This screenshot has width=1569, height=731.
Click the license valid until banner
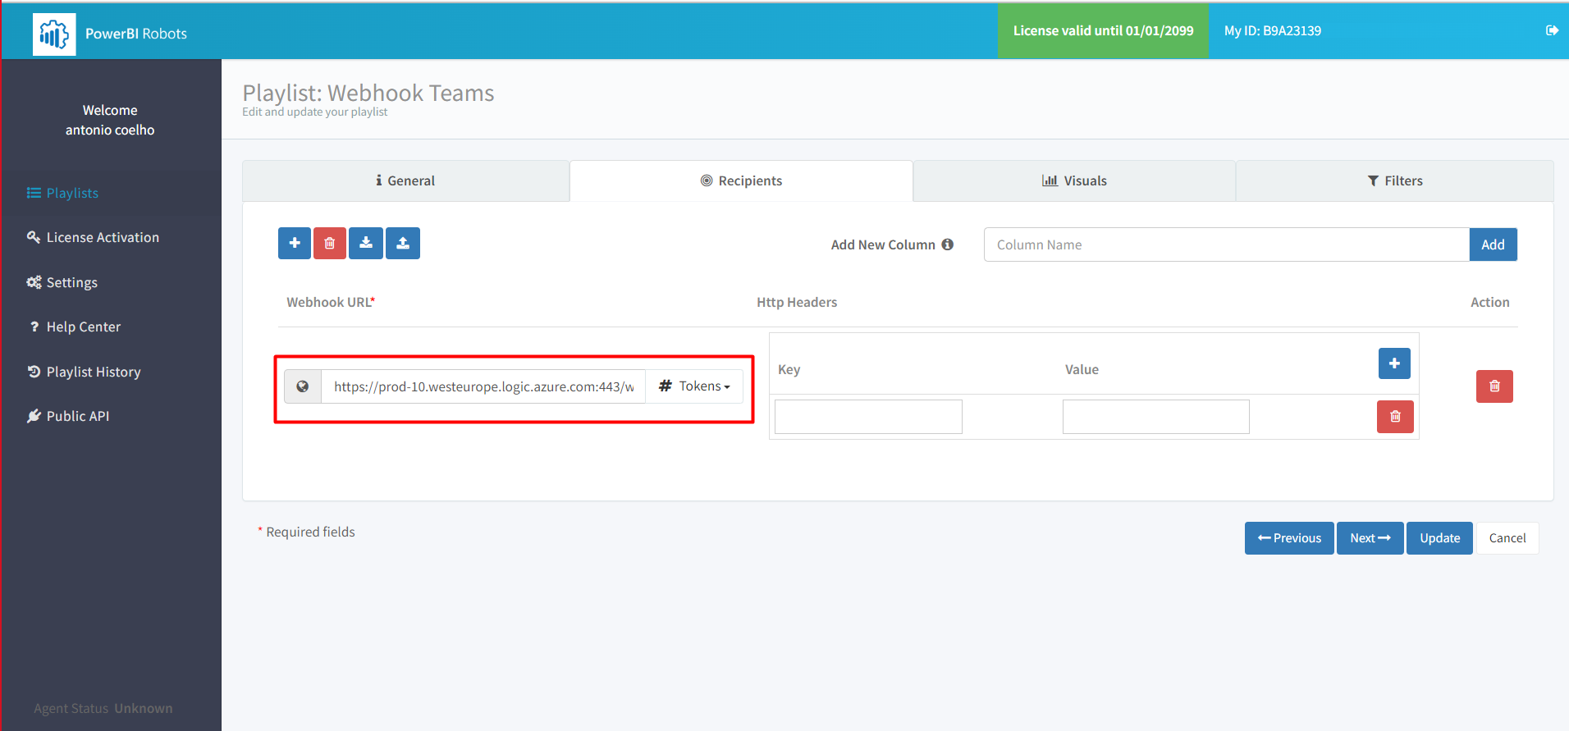click(x=1103, y=30)
